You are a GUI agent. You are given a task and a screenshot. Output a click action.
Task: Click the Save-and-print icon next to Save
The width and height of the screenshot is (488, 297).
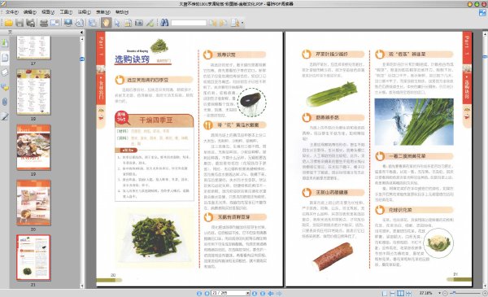30,23
